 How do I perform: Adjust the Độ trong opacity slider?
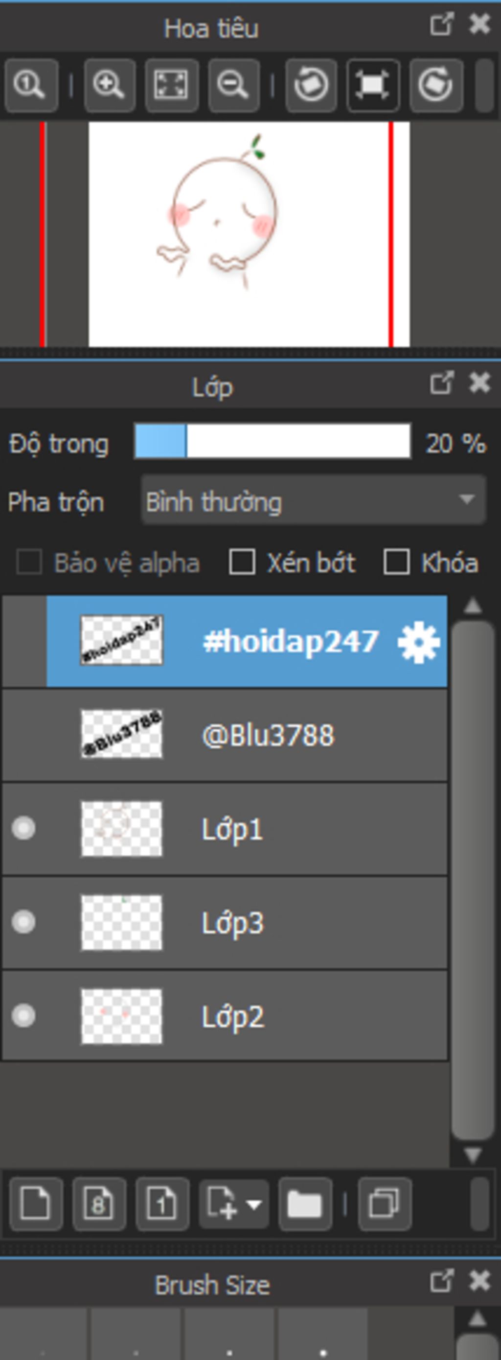273,441
